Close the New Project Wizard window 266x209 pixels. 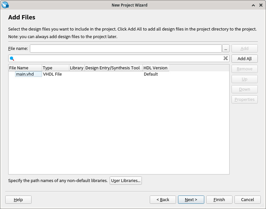pyautogui.click(x=261, y=5)
